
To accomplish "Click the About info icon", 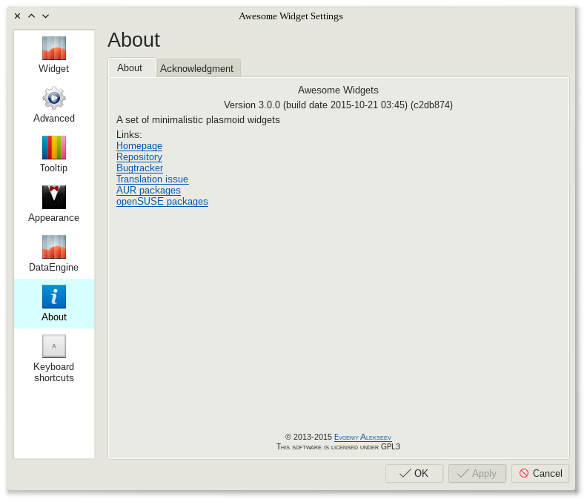I will point(53,297).
